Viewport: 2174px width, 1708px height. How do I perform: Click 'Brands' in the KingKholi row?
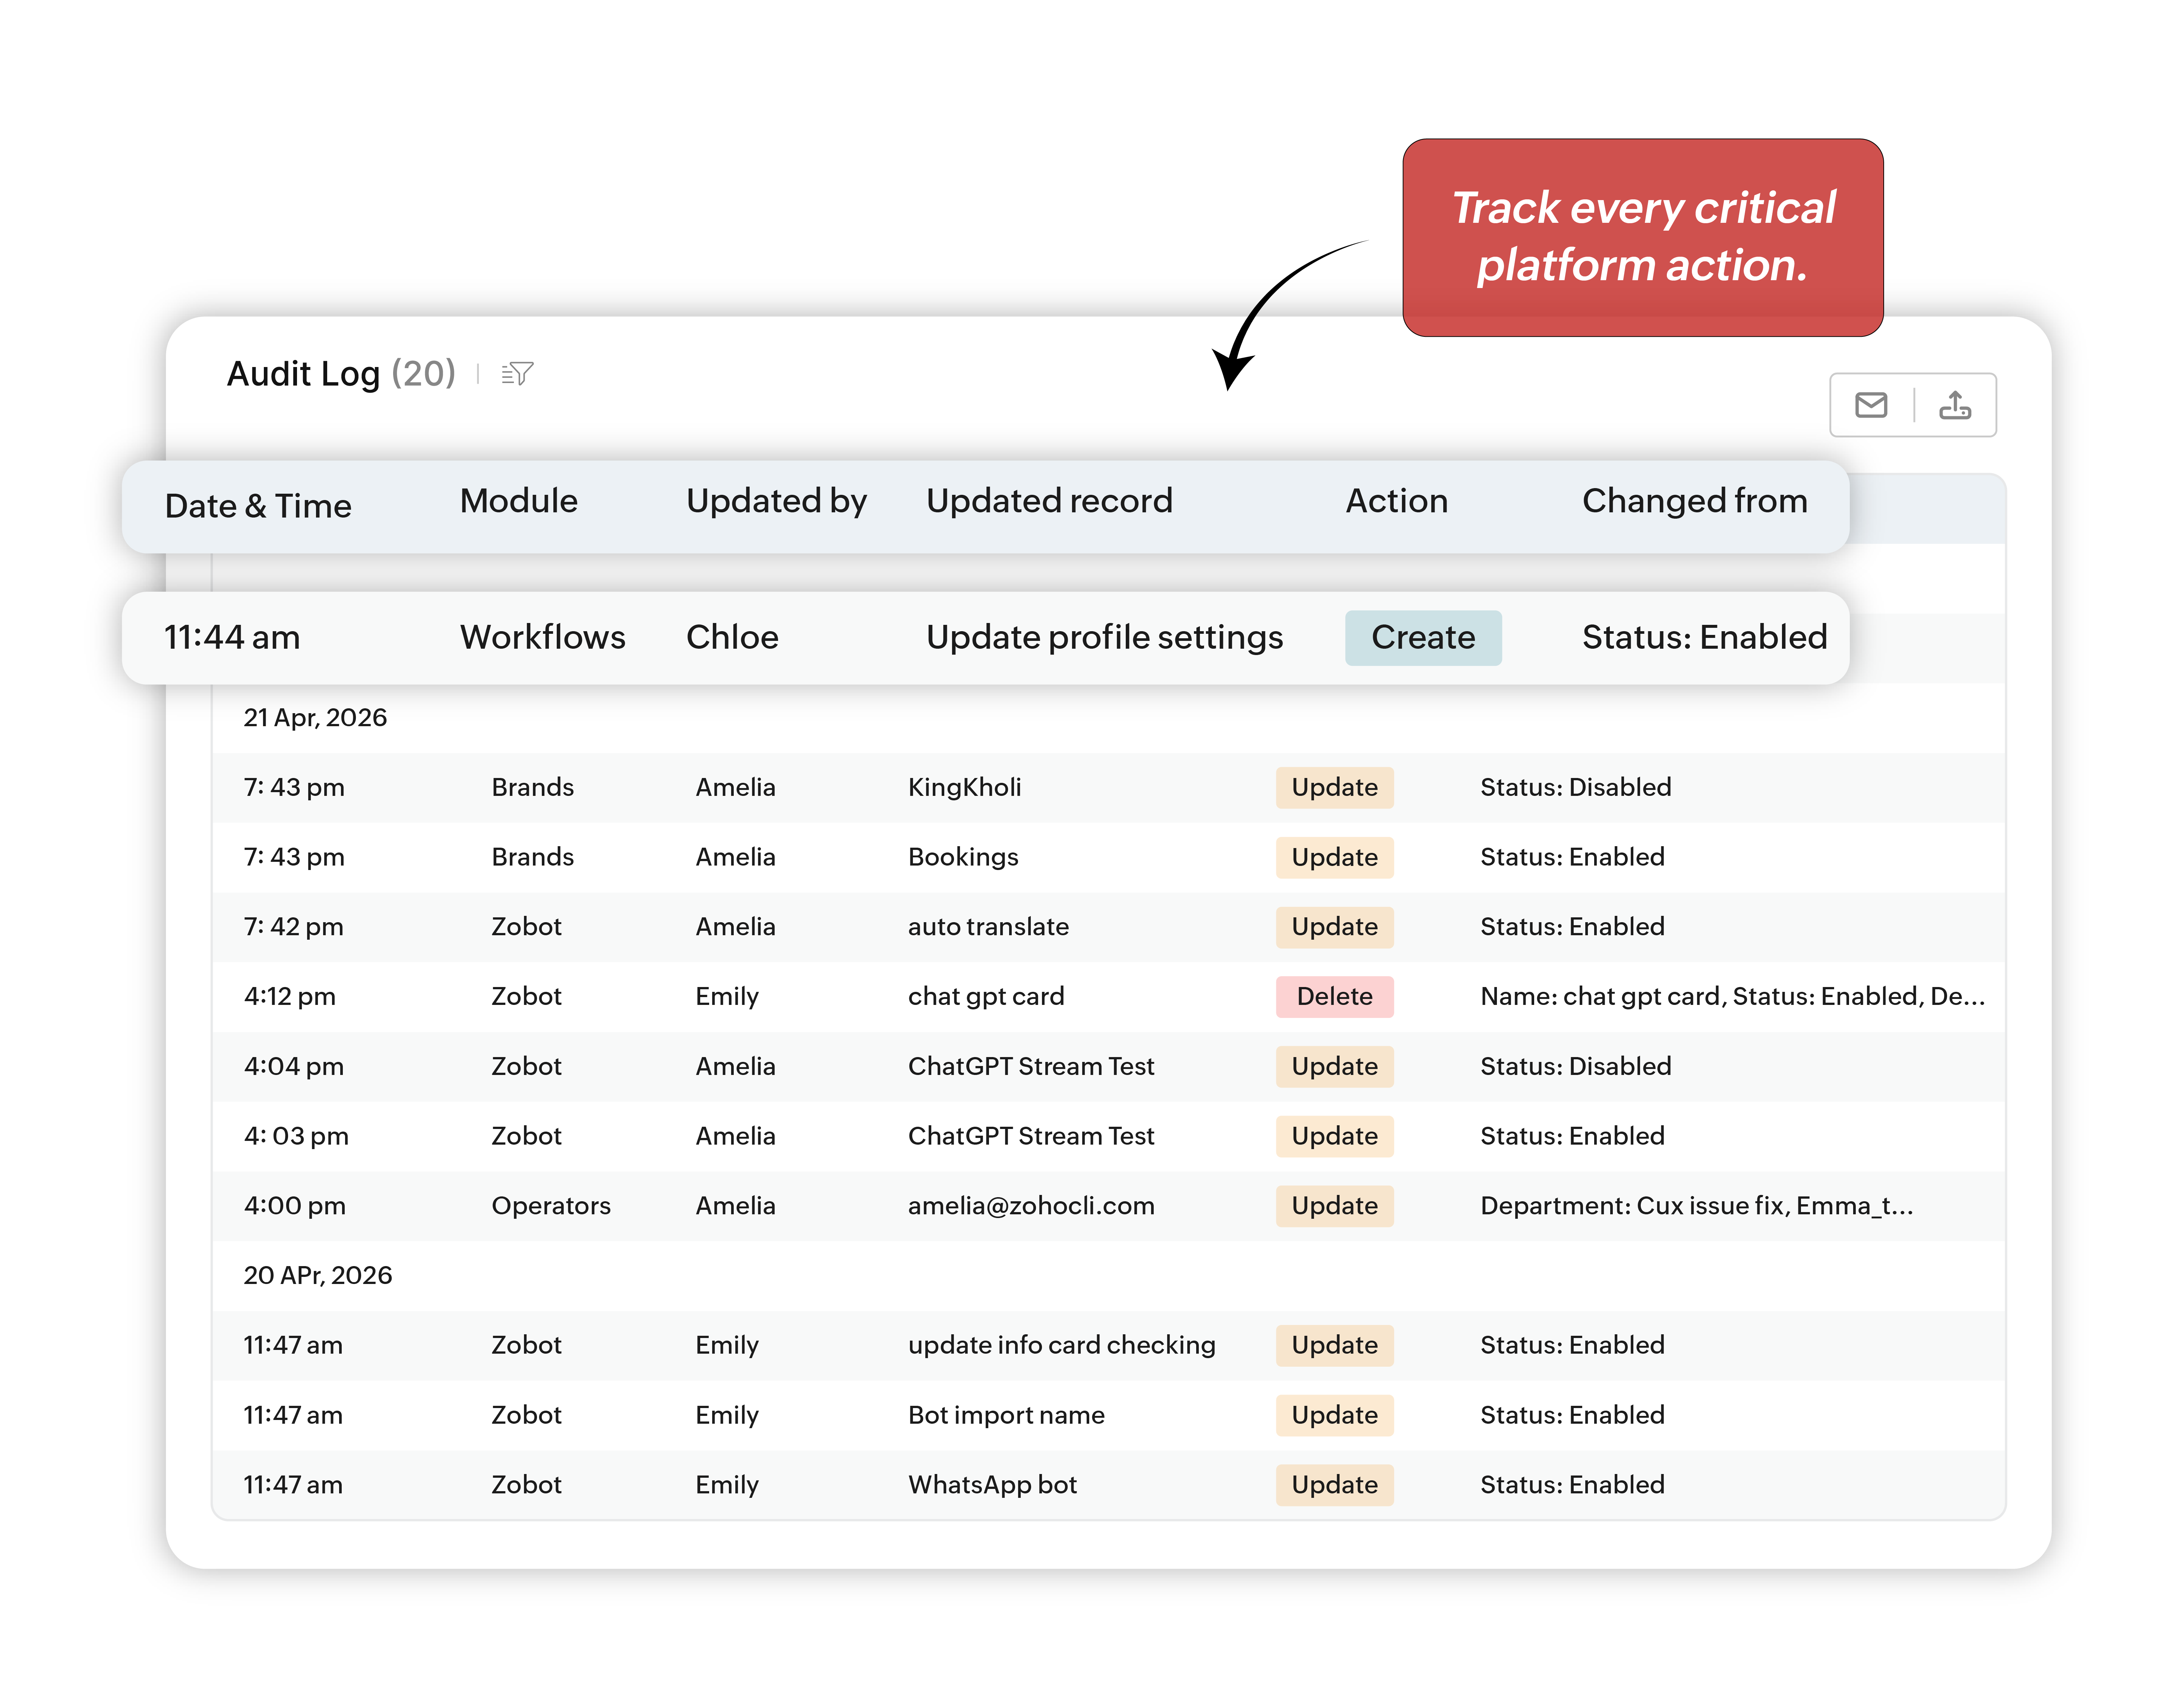coord(532,788)
